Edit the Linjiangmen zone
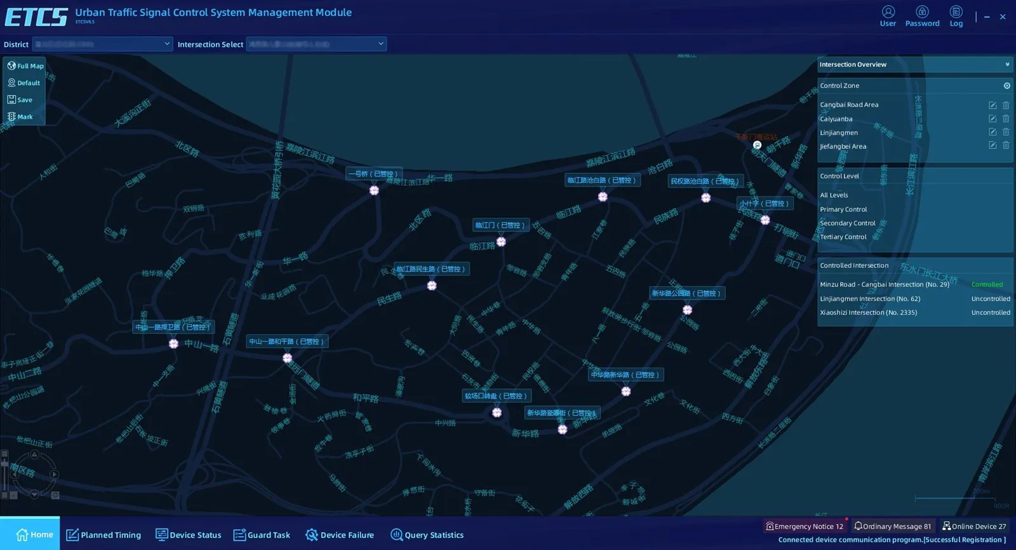1016x550 pixels. tap(993, 132)
